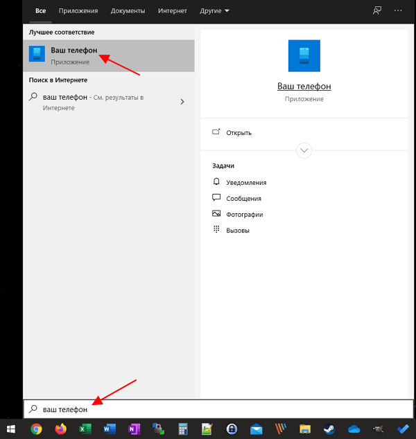416x439 pixels.
Task: Open the Ваш телефон title link
Action: tap(304, 87)
